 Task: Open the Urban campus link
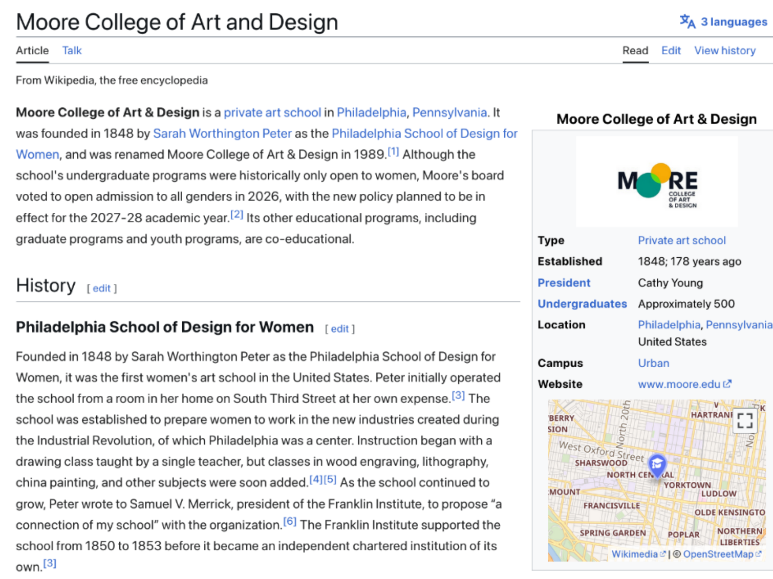(653, 363)
